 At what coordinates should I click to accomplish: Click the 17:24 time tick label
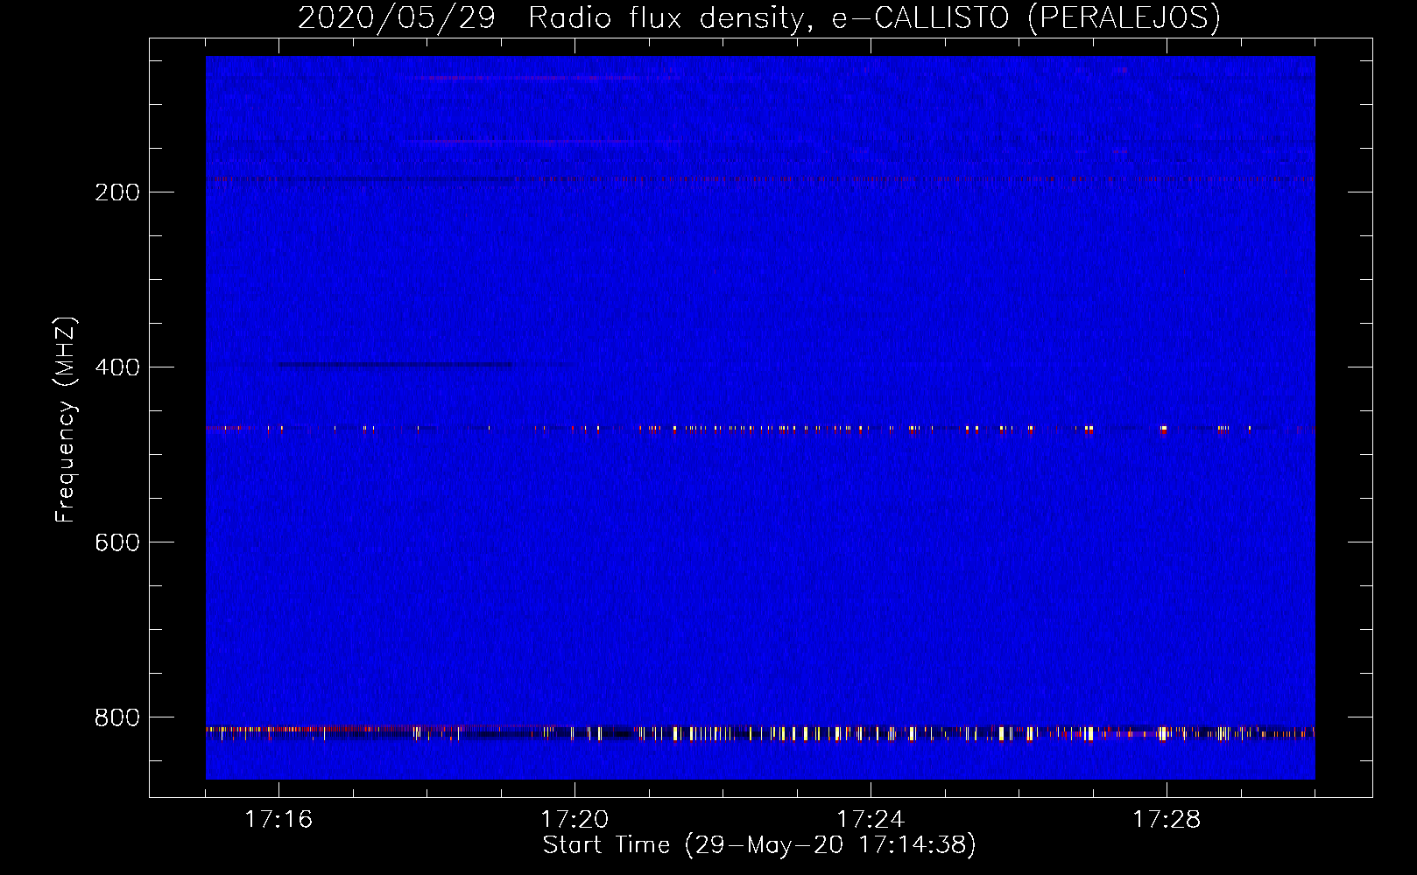click(x=871, y=819)
